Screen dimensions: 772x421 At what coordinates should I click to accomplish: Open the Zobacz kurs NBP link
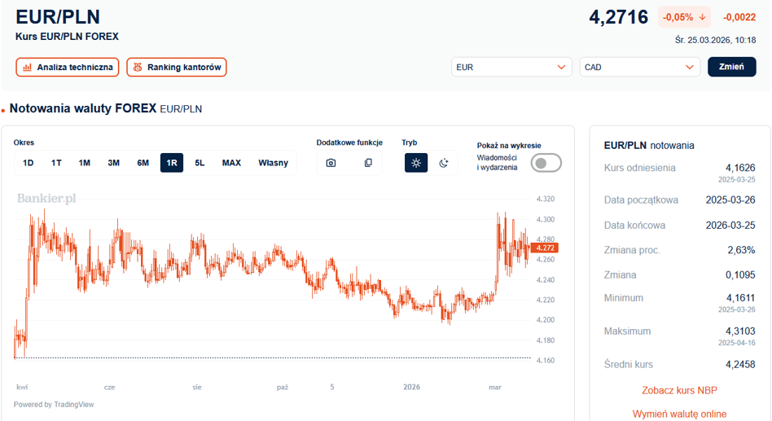point(679,391)
